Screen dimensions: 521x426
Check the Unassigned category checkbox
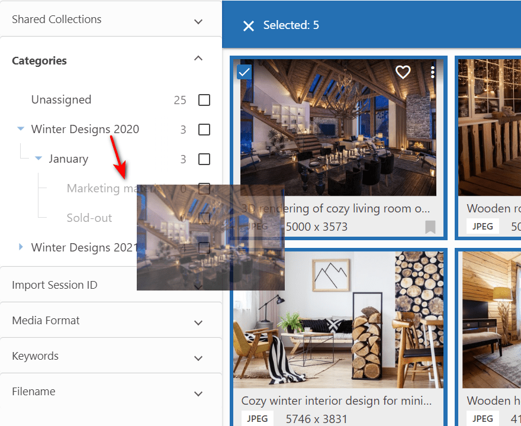point(204,100)
